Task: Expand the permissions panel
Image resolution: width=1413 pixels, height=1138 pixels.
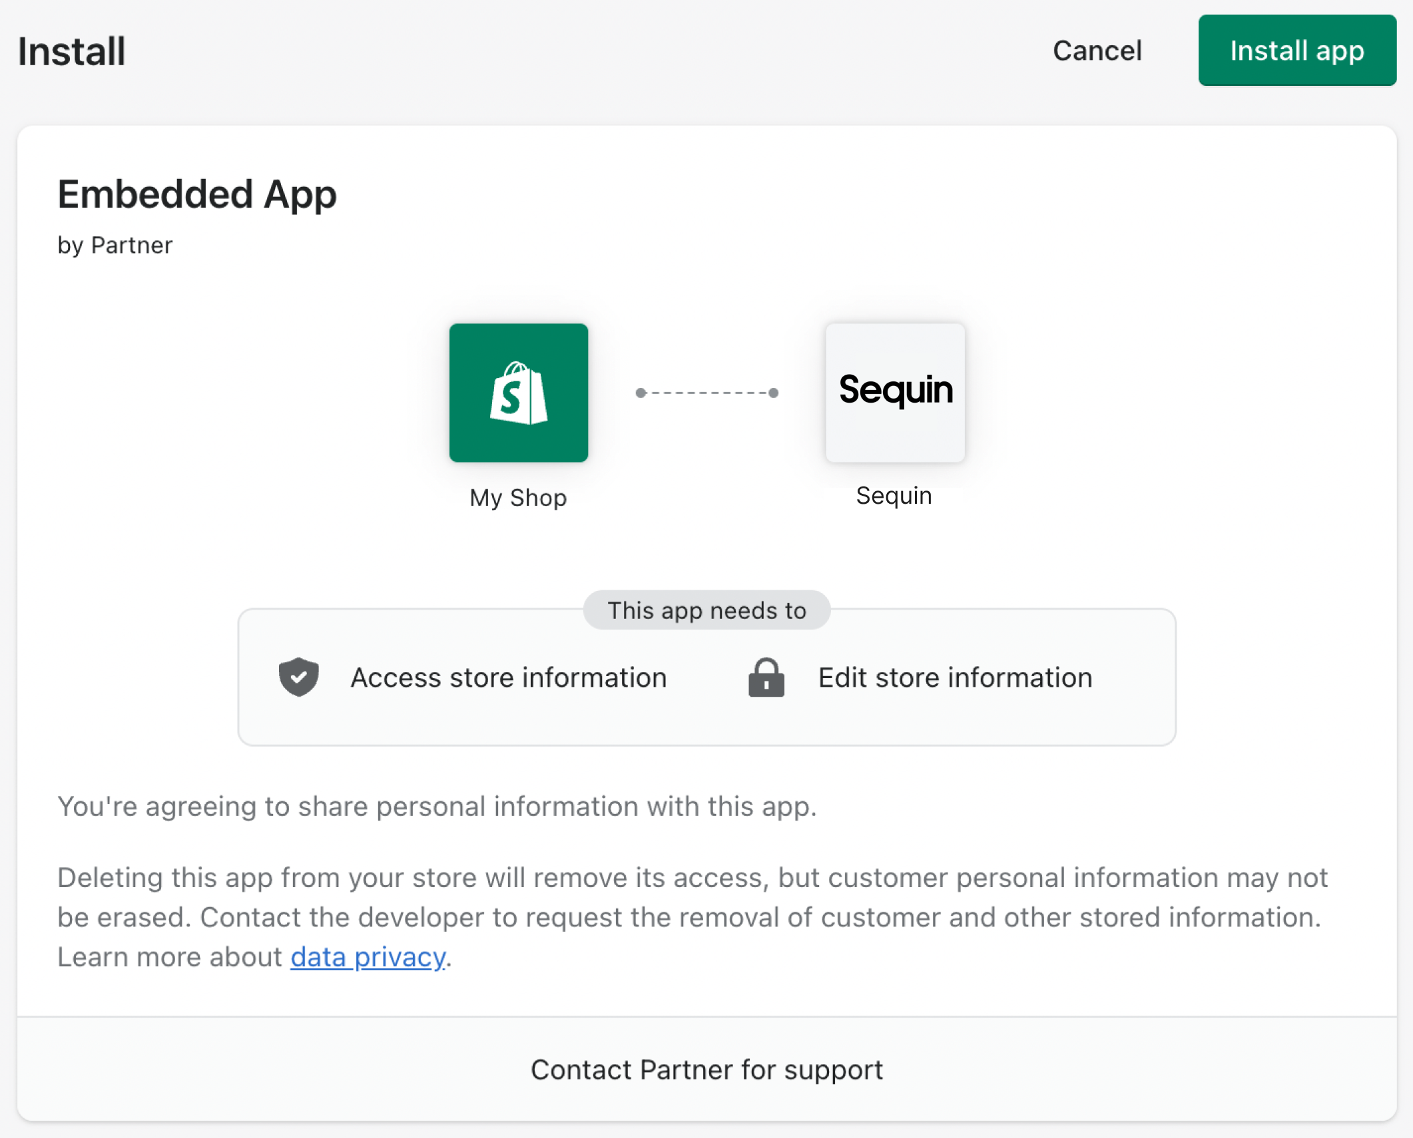Action: tap(706, 677)
